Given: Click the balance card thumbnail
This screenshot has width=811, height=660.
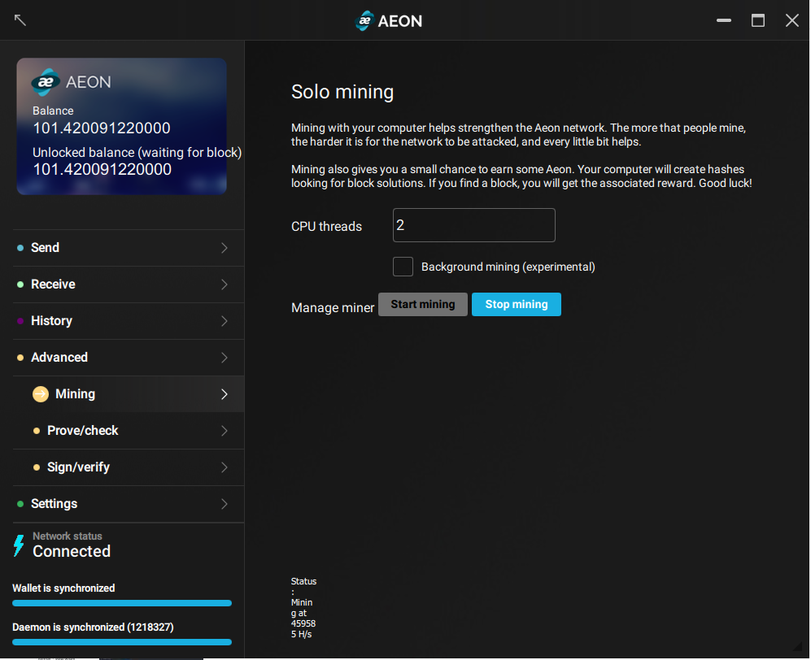Looking at the screenshot, I should point(121,126).
